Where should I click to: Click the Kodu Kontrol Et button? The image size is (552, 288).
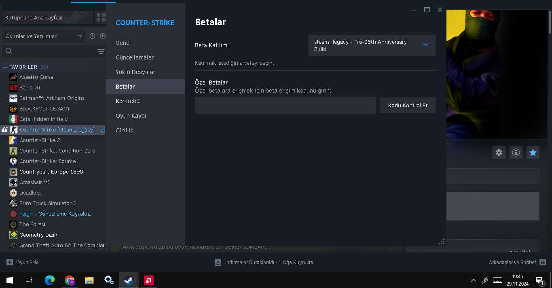tap(408, 105)
